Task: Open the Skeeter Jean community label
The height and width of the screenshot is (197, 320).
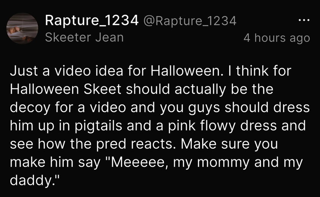Action: [84, 38]
